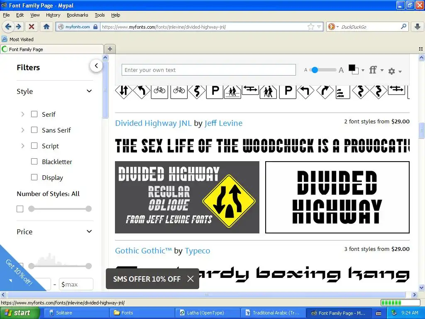425x319 pixels.
Task: Open the Most Visited bookmarks folder
Action: pyautogui.click(x=18, y=39)
